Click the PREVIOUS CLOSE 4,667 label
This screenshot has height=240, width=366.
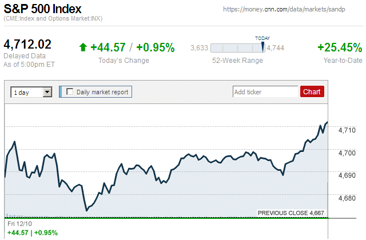pyautogui.click(x=291, y=213)
